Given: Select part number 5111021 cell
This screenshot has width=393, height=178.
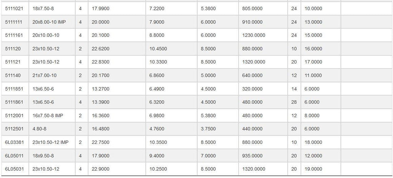Looking at the screenshot, I should coord(15,8).
